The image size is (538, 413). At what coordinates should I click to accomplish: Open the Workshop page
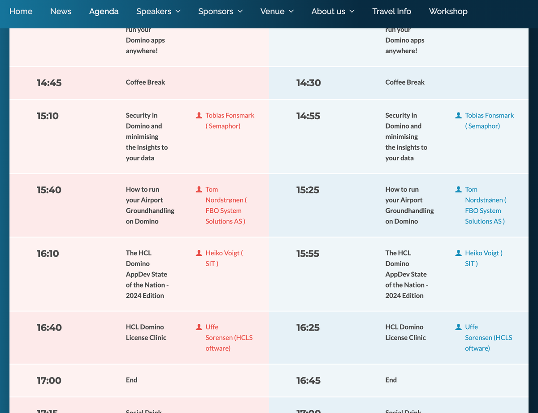point(448,11)
